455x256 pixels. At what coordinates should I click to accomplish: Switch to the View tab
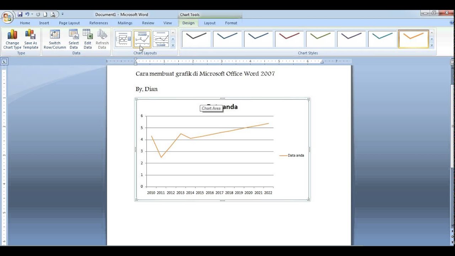(x=168, y=23)
